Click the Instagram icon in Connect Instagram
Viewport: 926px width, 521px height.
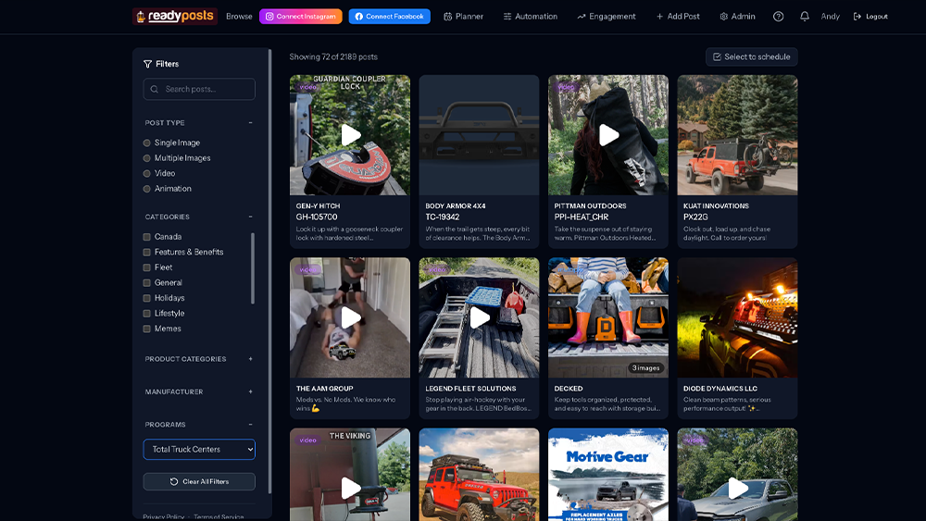pyautogui.click(x=269, y=17)
